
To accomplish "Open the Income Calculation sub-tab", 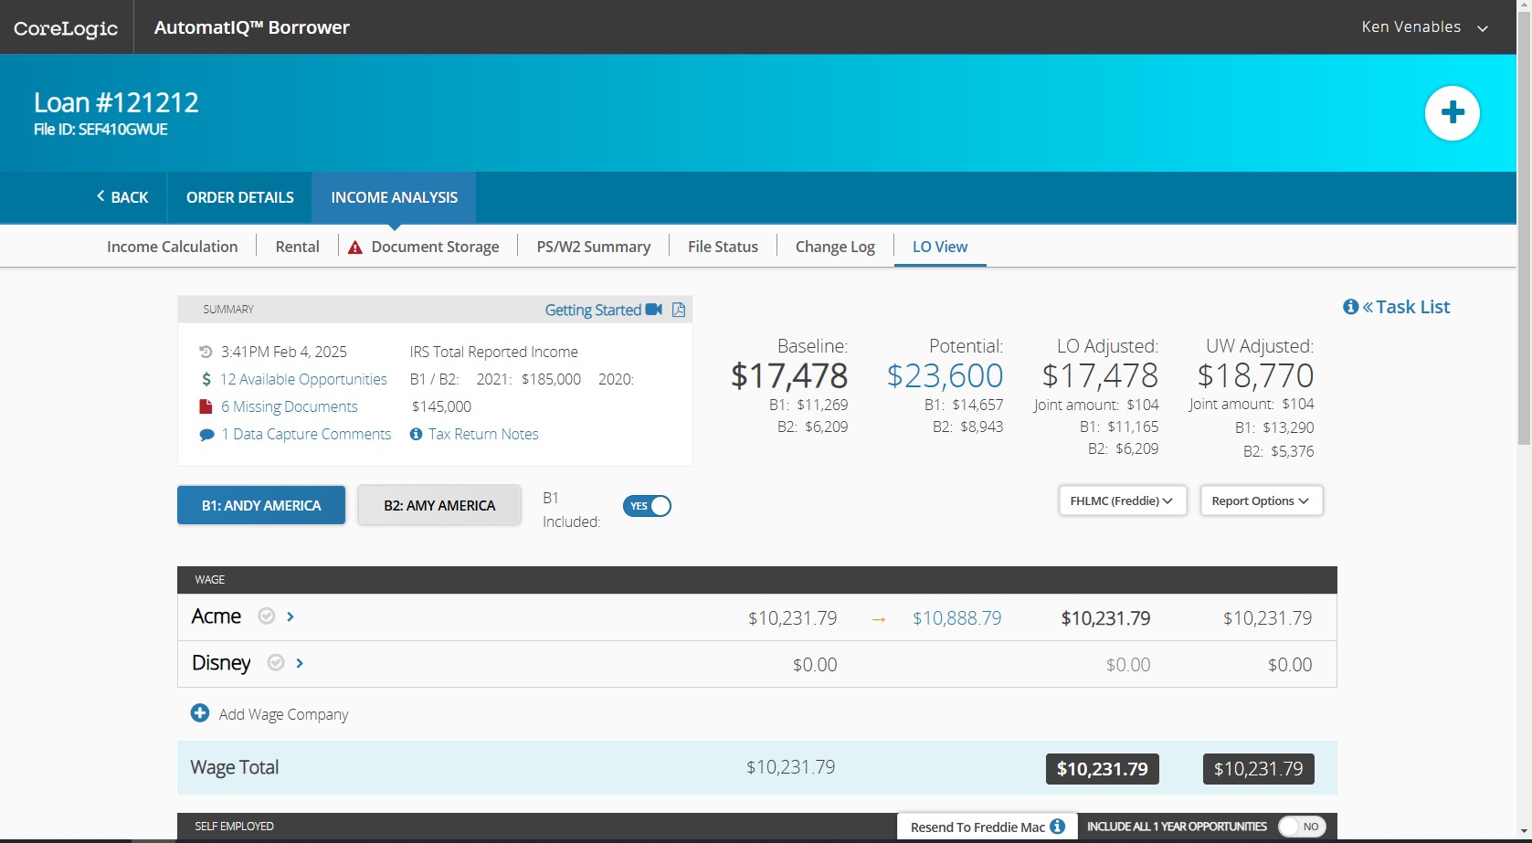I will pos(172,247).
